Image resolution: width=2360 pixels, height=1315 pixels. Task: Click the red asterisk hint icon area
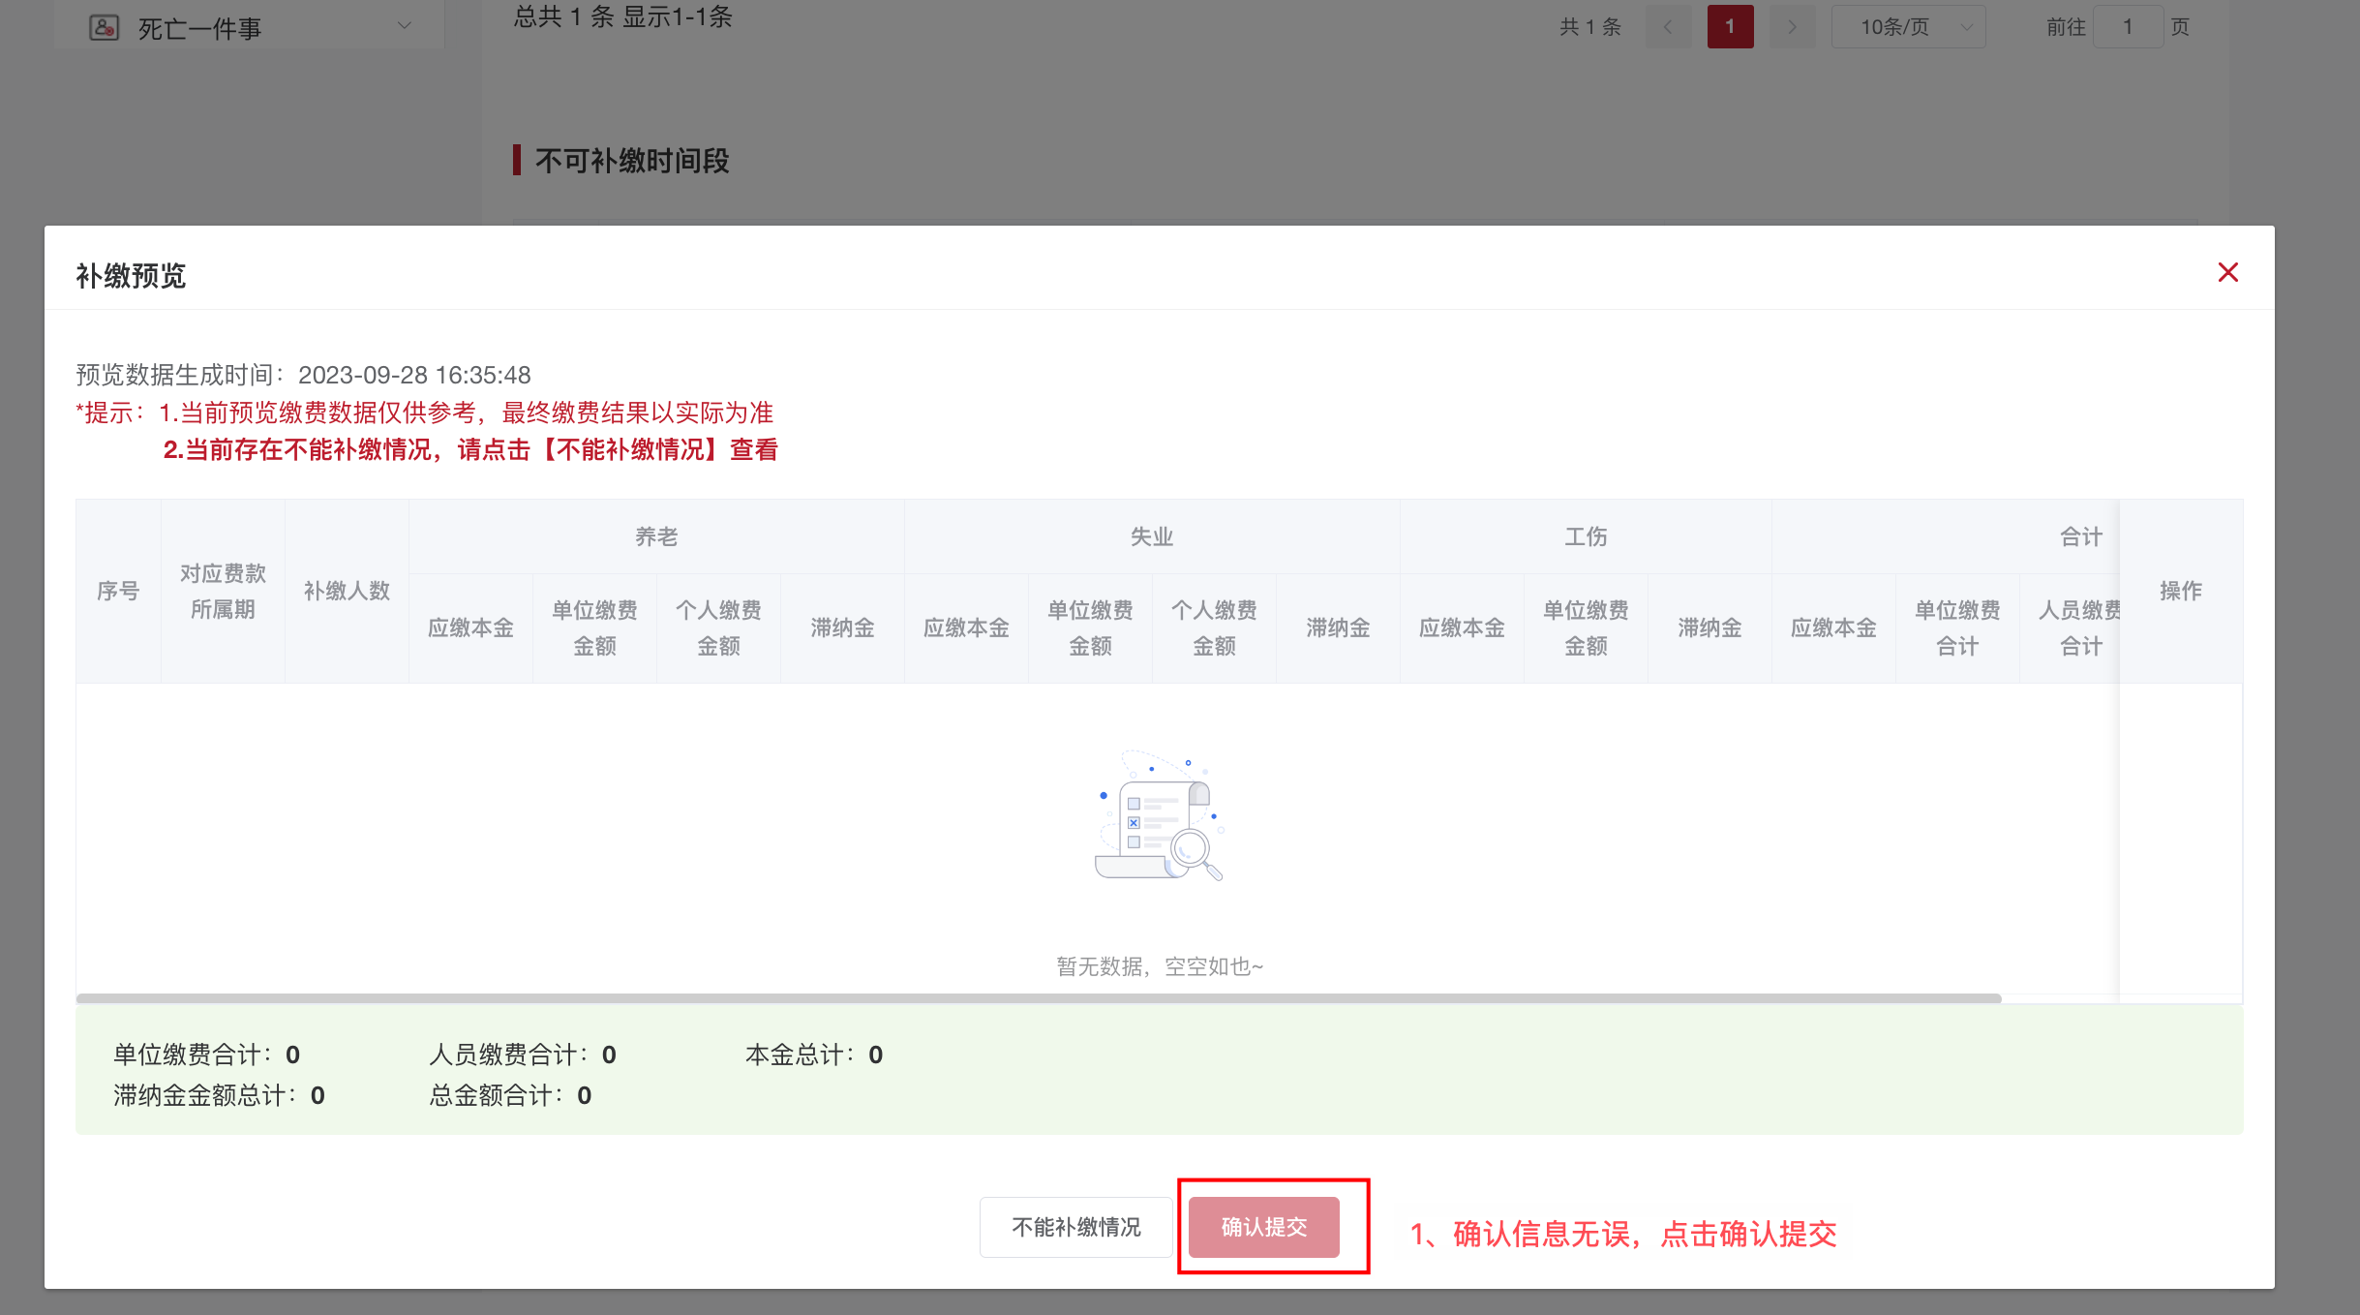81,413
